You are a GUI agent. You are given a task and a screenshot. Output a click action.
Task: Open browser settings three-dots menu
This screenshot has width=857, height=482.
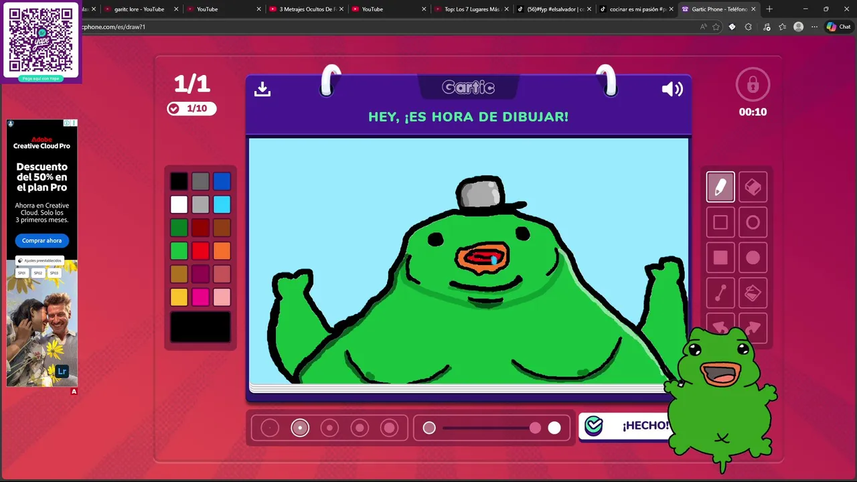[814, 27]
